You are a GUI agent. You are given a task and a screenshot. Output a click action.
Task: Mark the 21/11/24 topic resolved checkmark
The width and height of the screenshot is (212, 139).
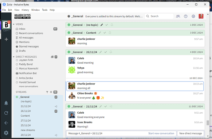tap(106, 107)
